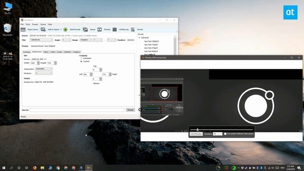Open the Help menu

tap(50, 24)
